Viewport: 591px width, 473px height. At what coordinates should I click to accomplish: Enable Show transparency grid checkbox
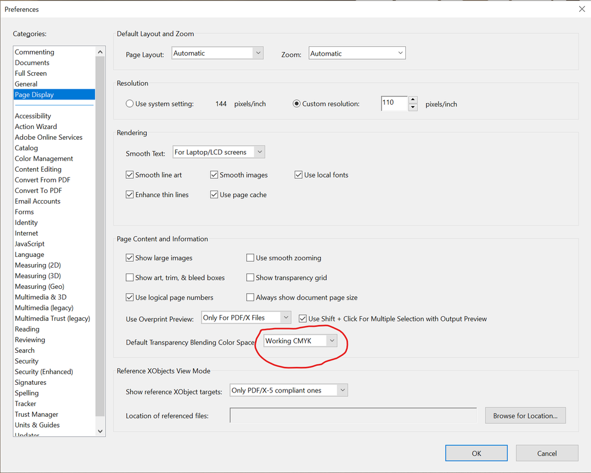point(250,278)
